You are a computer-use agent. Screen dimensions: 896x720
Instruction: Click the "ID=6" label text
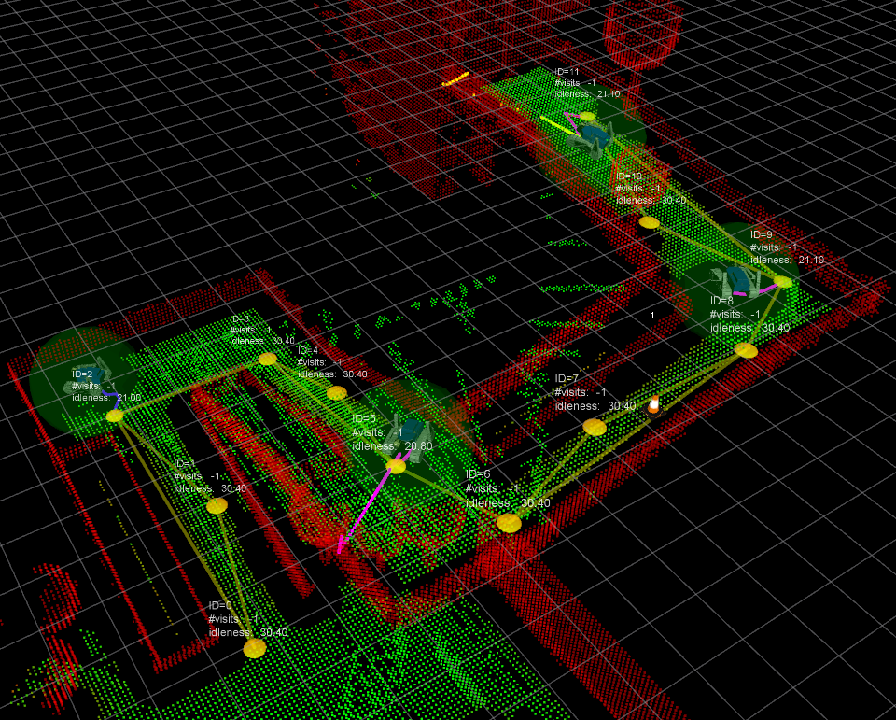point(478,474)
